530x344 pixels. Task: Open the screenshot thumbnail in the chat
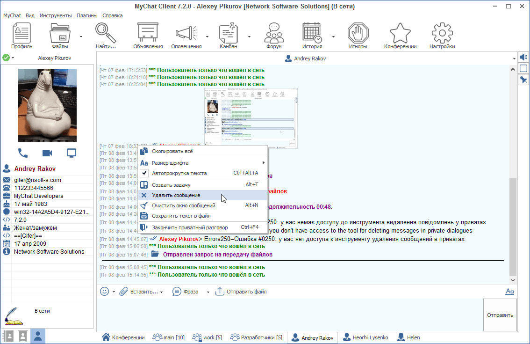click(x=251, y=117)
